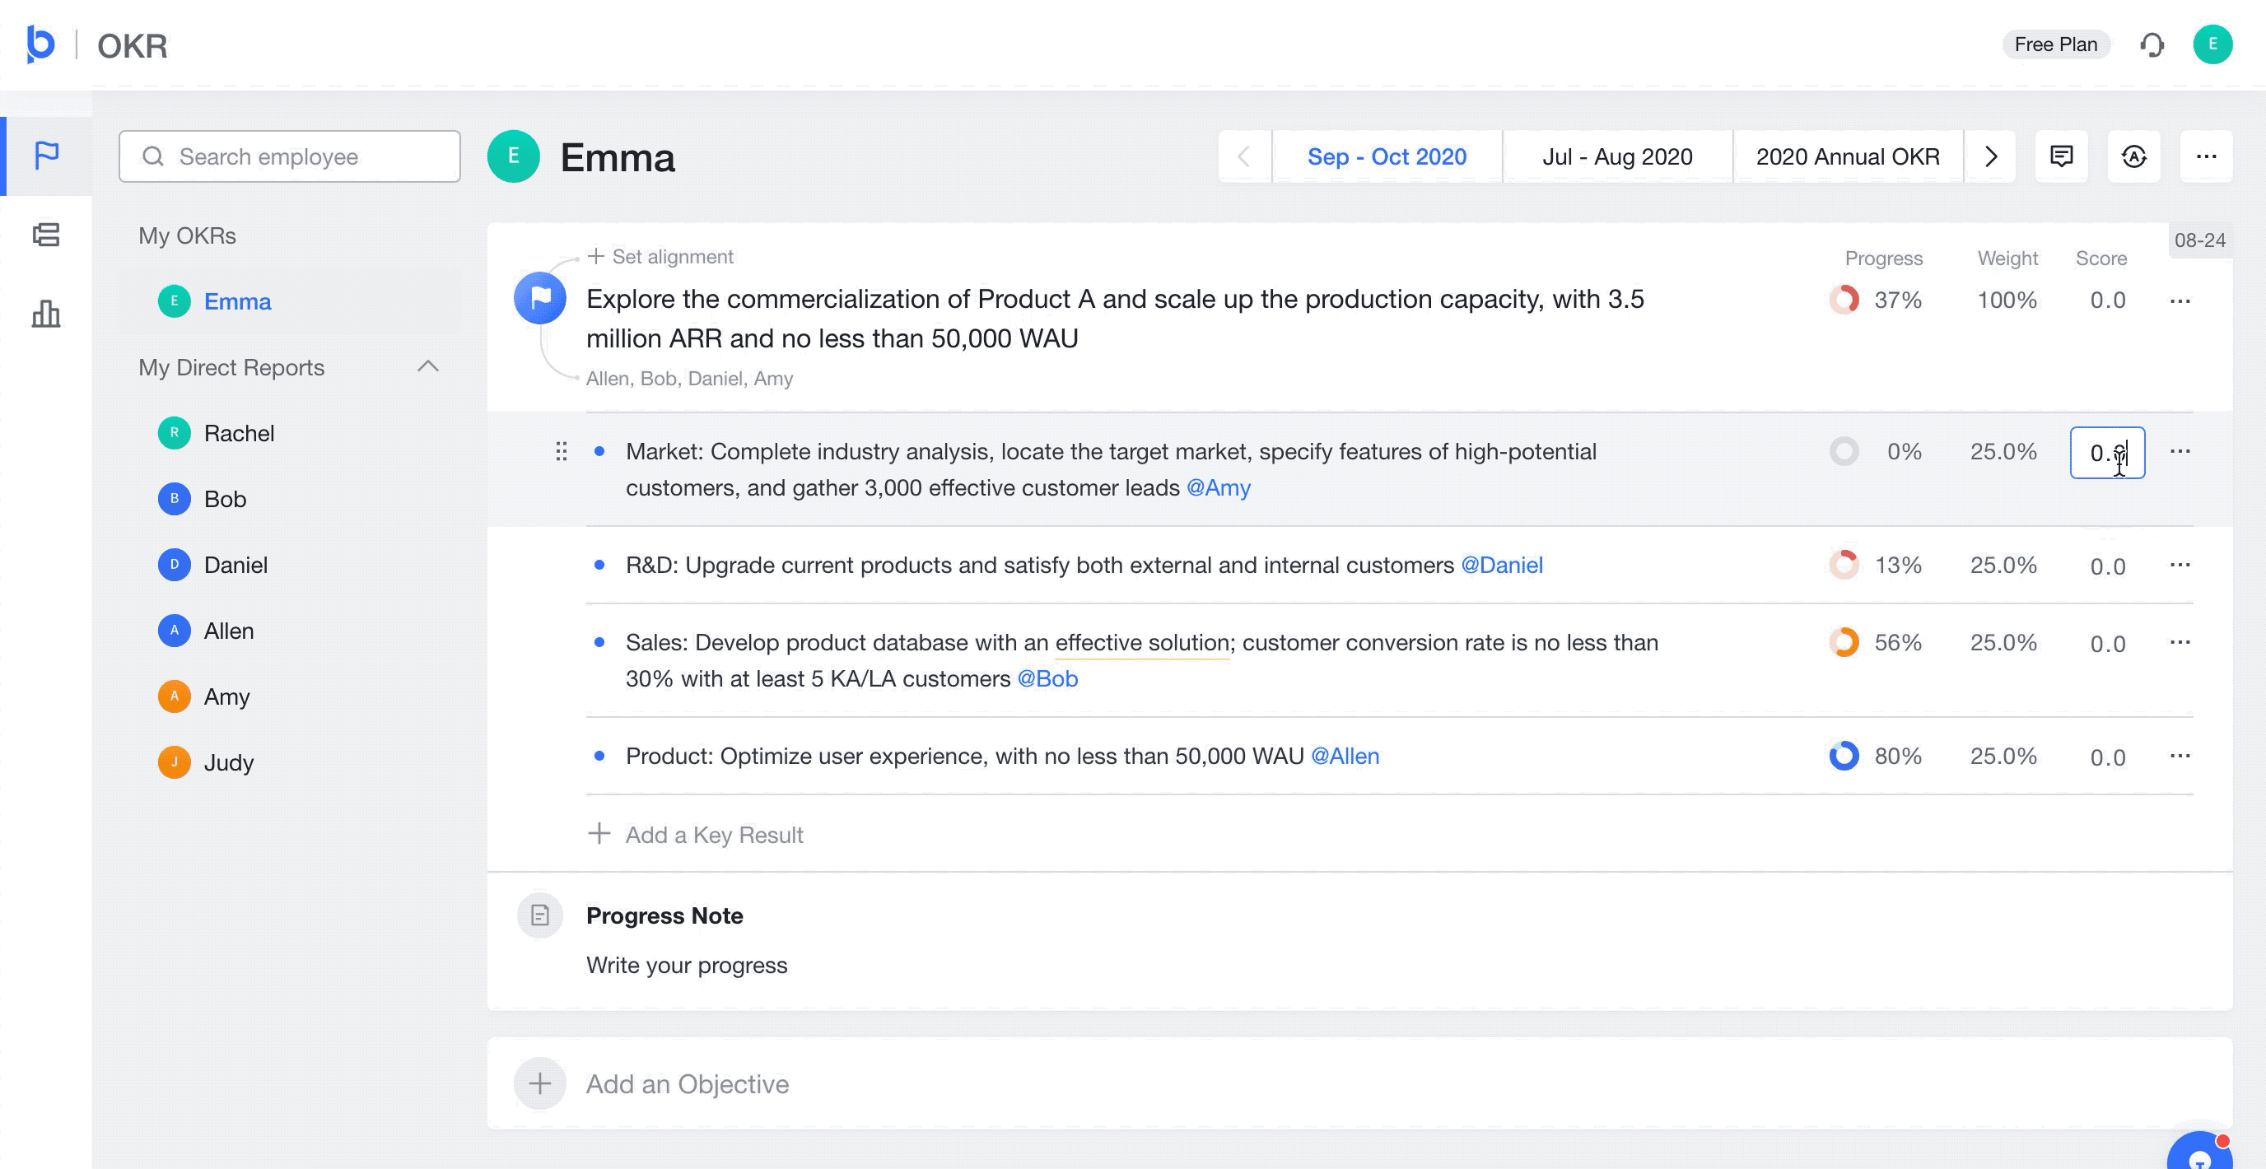Open more options for the objective row
The width and height of the screenshot is (2266, 1169).
2180,300
